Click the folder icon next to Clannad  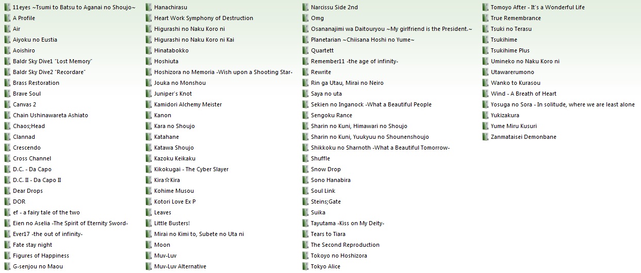(7, 137)
